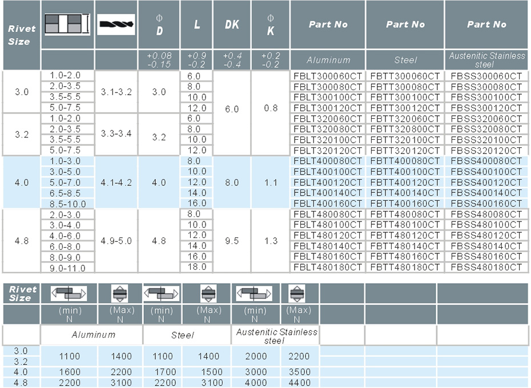This screenshot has width=531, height=388.
Task: Select the 9.0-11.0 grip range cell
Action: point(67,268)
